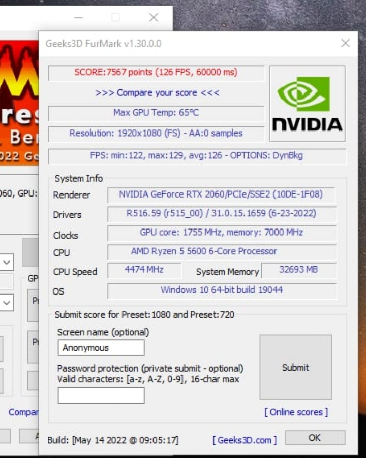
Task: Click the Drivers R516.59 value field
Action: 222,214
